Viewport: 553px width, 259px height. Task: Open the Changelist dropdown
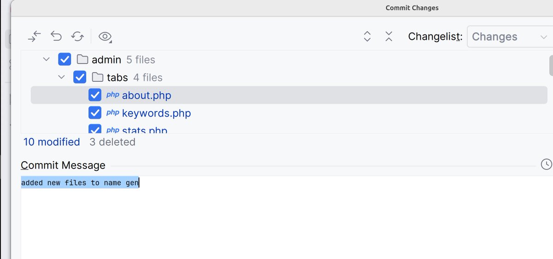(x=510, y=37)
